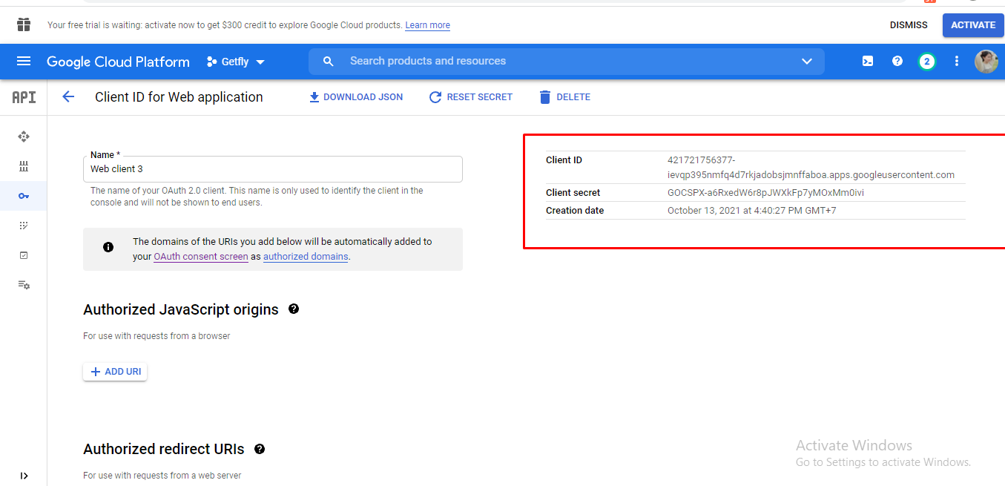Expand the left sidebar panel
This screenshot has width=1005, height=486.
[24, 476]
